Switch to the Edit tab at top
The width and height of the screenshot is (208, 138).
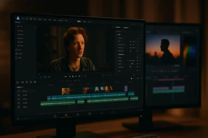(x=79, y=21)
